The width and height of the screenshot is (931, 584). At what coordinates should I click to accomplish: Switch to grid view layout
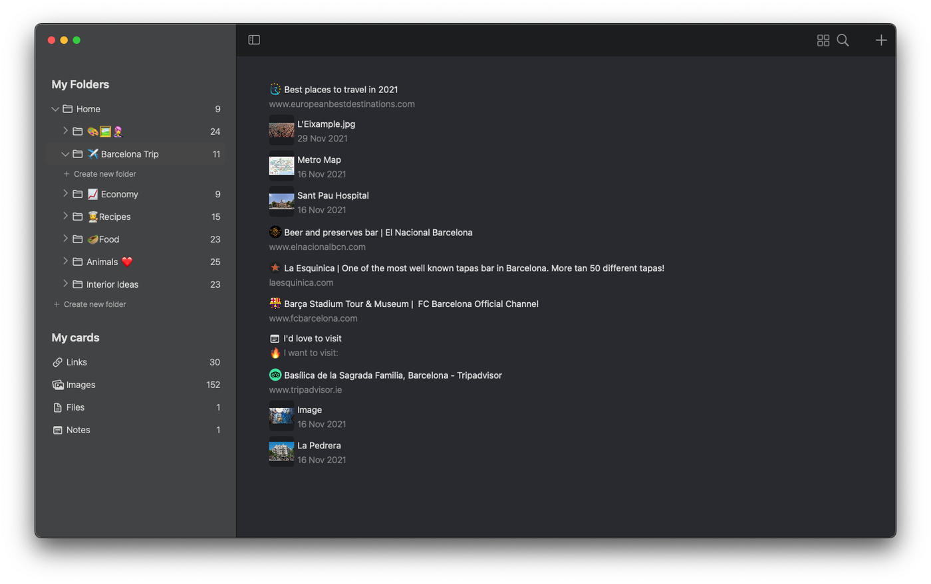coord(823,41)
